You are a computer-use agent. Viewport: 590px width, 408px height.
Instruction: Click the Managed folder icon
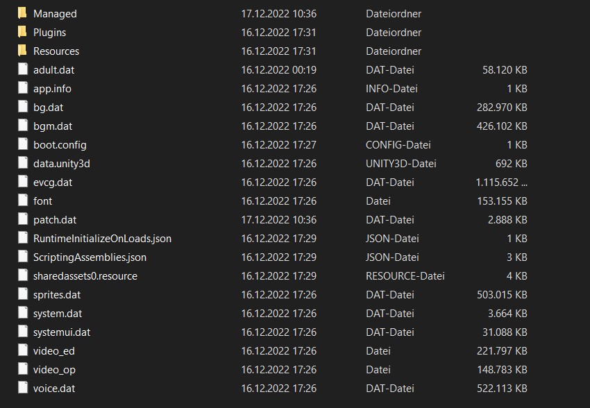[22, 13]
